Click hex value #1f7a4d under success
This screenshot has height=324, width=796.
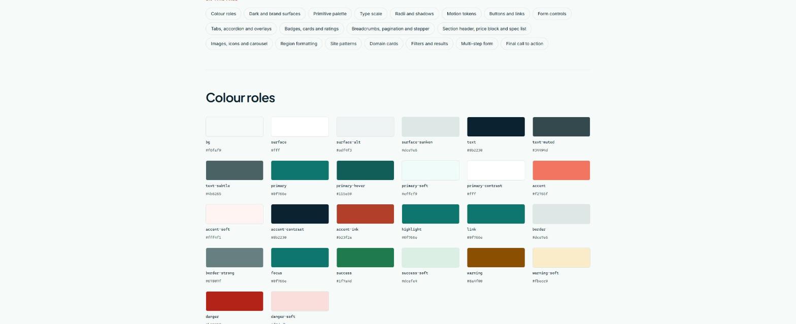coord(344,281)
